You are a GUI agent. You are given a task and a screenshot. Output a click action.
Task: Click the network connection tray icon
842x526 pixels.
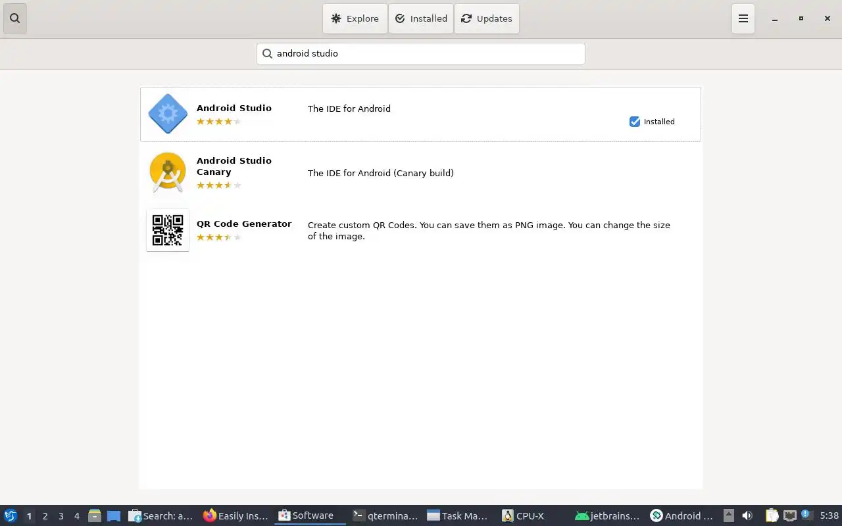(790, 515)
